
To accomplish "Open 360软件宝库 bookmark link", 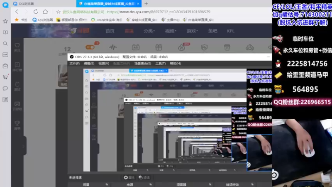I will point(107,20).
